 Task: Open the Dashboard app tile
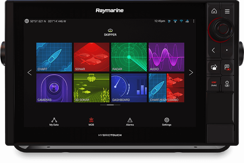coord(129,88)
